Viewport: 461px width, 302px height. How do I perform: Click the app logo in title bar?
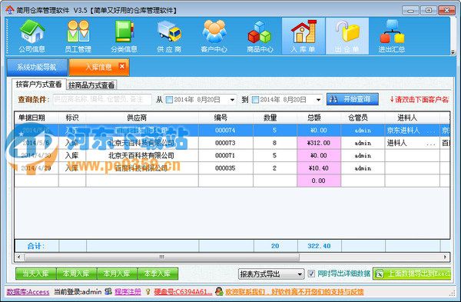[10, 10]
